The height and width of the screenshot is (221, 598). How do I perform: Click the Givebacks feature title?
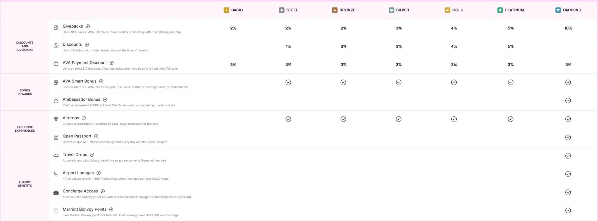pyautogui.click(x=73, y=26)
